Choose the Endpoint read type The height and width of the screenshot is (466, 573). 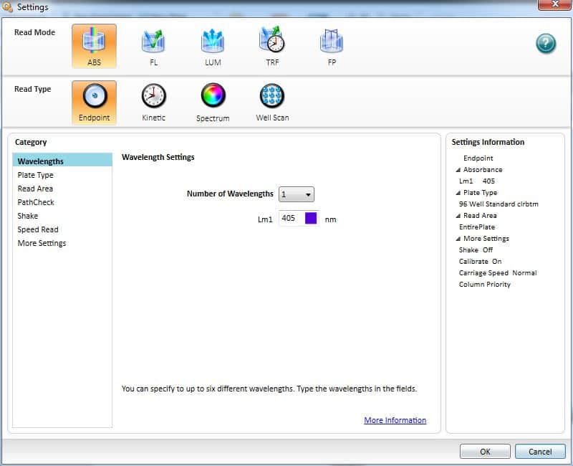[95, 103]
